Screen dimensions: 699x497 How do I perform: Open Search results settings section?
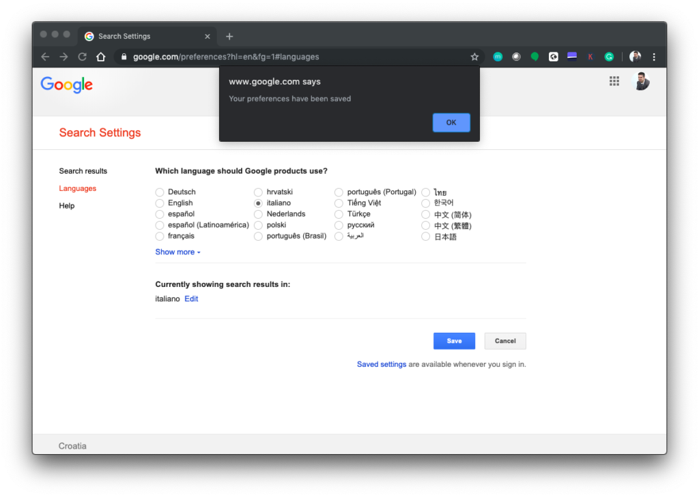tap(83, 171)
